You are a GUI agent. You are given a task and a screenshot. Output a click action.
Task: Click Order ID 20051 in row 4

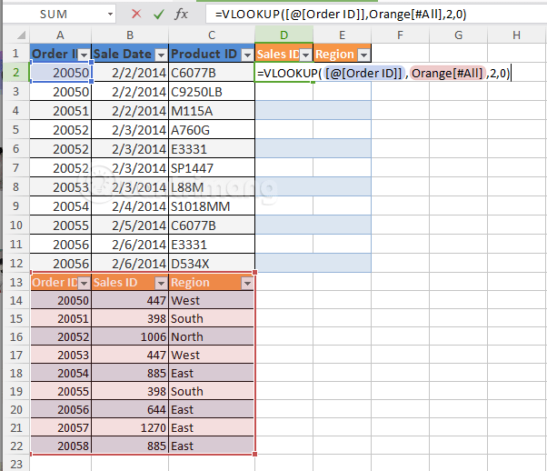tap(60, 111)
